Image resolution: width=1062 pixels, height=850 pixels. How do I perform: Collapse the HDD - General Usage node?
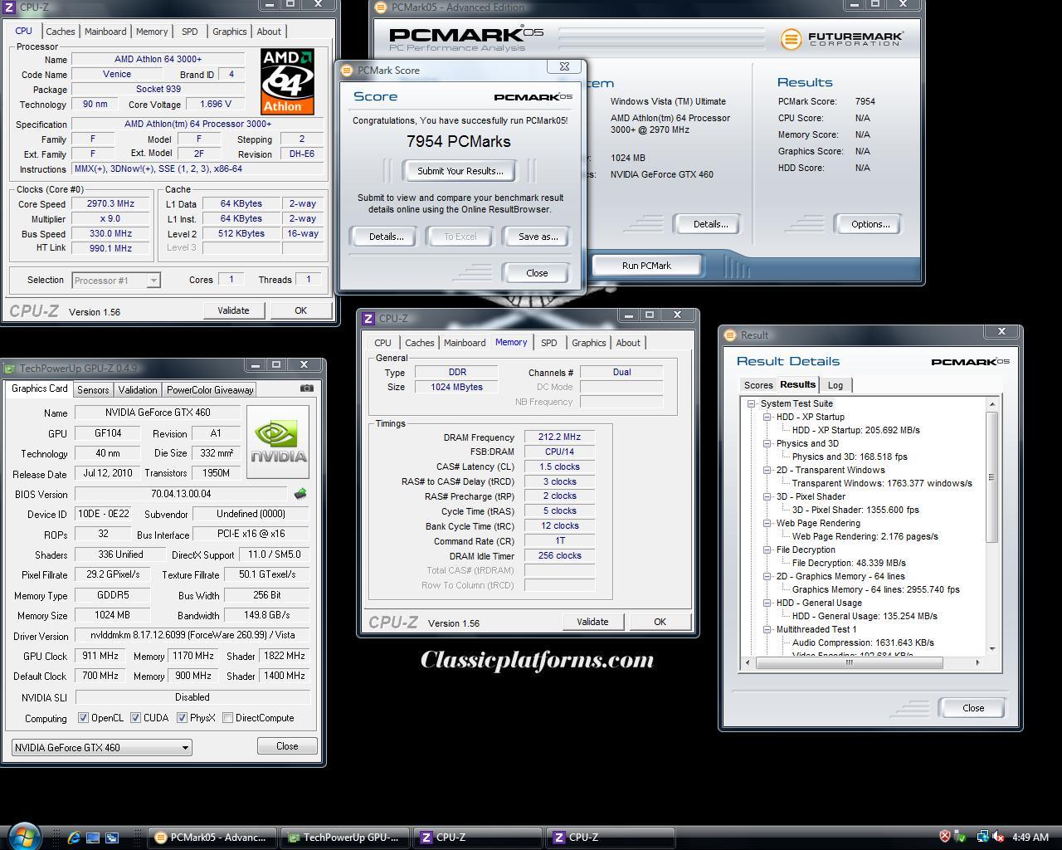coord(767,603)
